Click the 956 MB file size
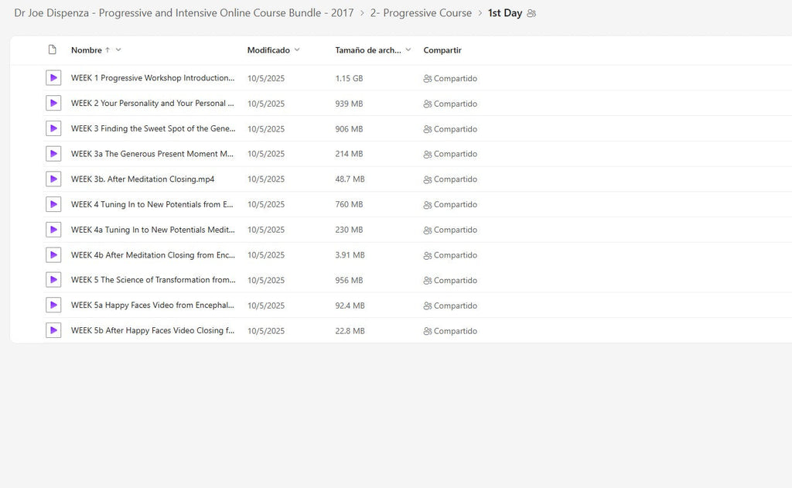Screen dimensions: 792x488 click(x=349, y=281)
